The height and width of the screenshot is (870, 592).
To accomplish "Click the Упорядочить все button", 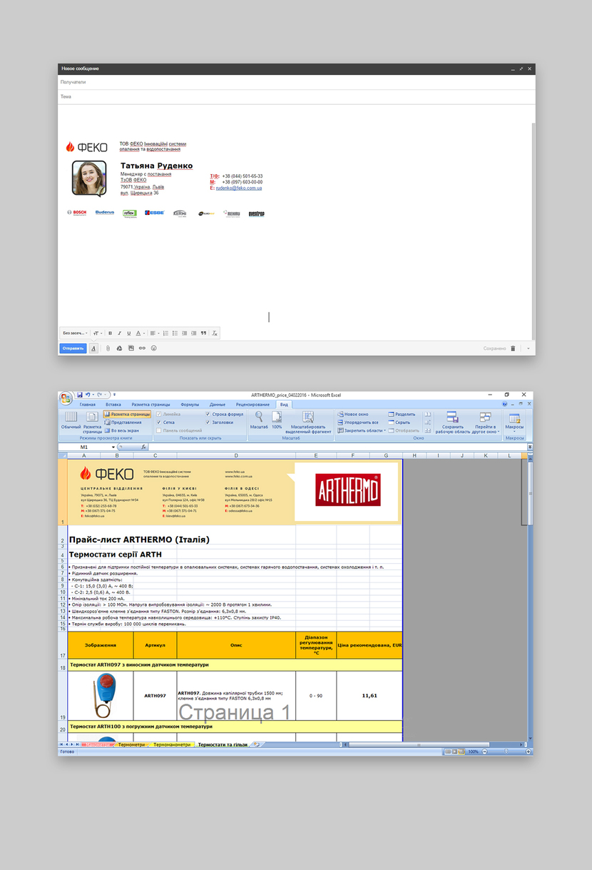I will click(x=359, y=423).
